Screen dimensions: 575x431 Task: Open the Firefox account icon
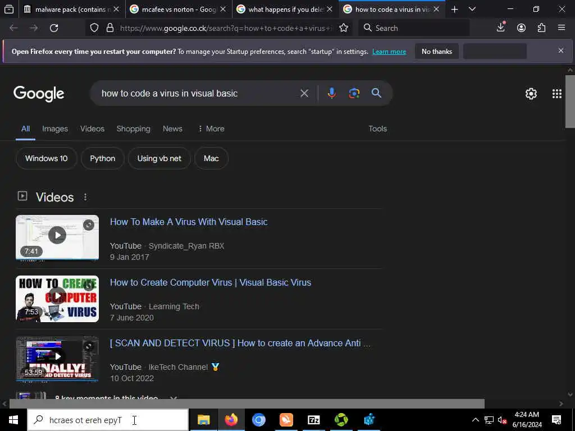coord(521,28)
